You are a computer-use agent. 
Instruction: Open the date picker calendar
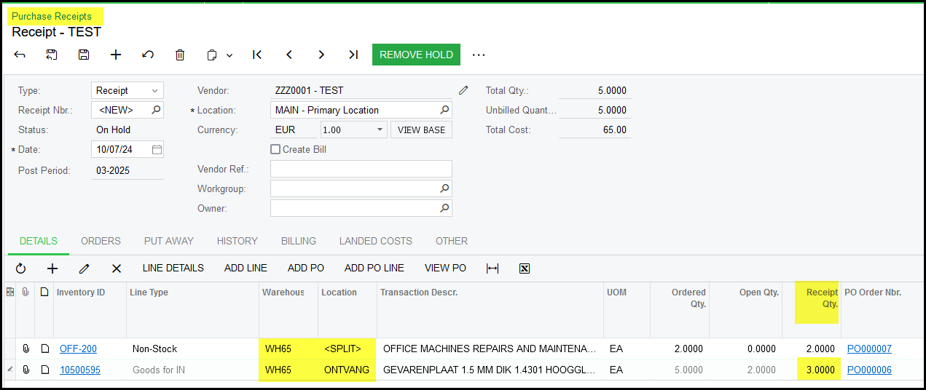pyautogui.click(x=157, y=150)
